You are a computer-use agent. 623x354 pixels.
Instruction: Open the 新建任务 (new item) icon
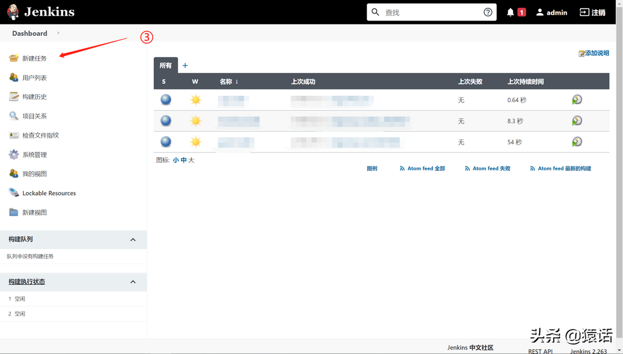pos(14,58)
